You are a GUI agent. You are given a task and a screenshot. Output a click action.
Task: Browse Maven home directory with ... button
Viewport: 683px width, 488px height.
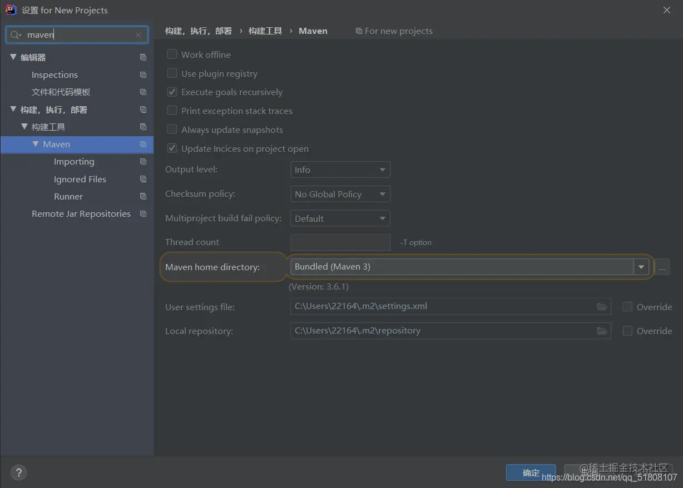pos(661,267)
